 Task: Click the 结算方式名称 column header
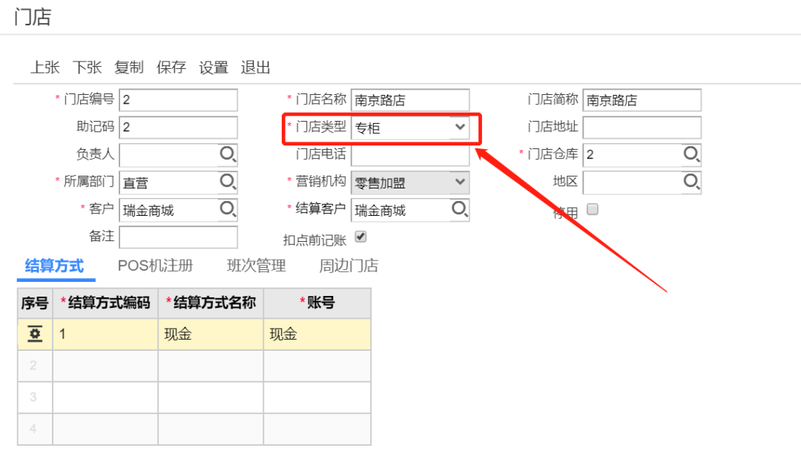211,303
